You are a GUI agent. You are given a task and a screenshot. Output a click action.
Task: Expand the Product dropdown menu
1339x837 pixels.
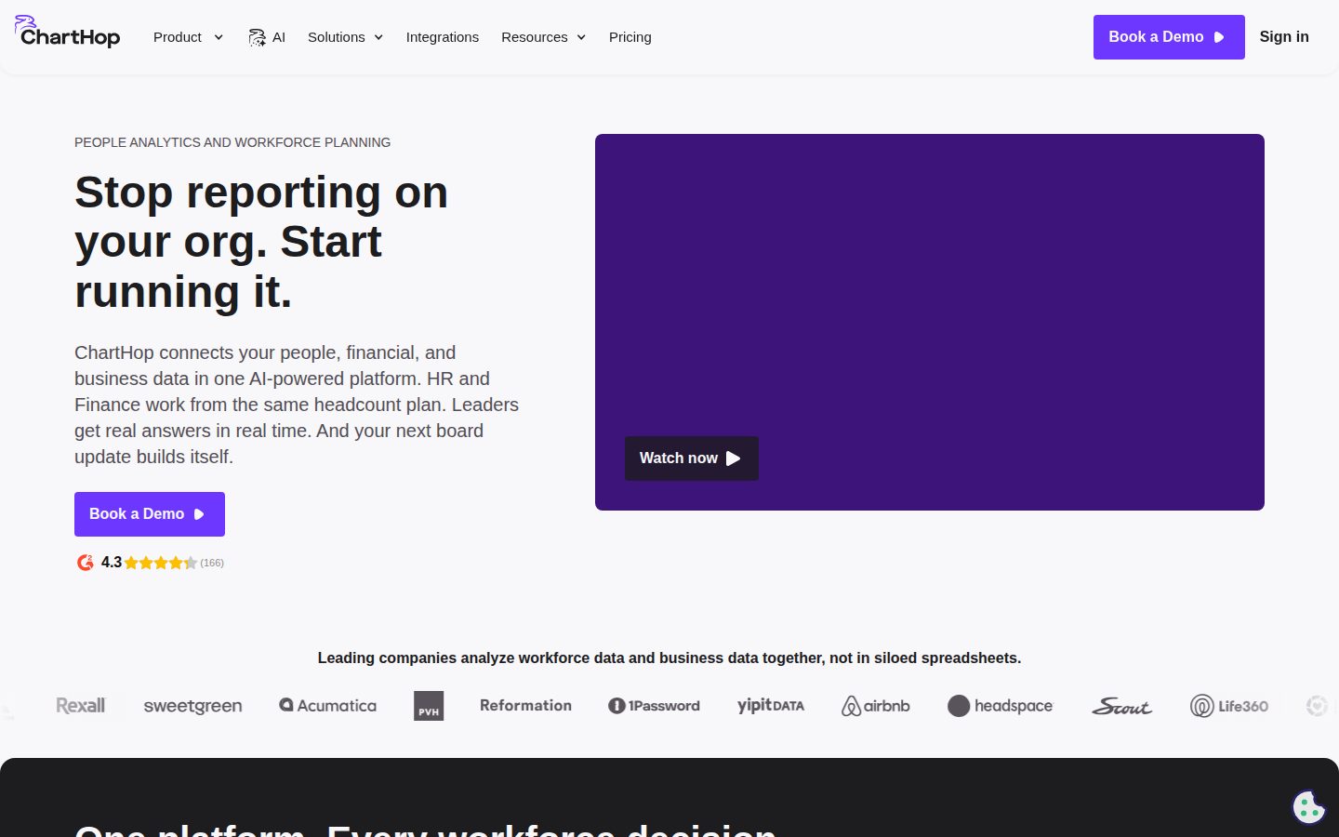point(188,37)
